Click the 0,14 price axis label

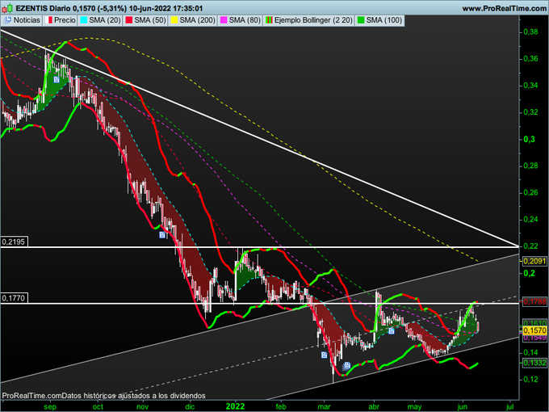click(530, 352)
